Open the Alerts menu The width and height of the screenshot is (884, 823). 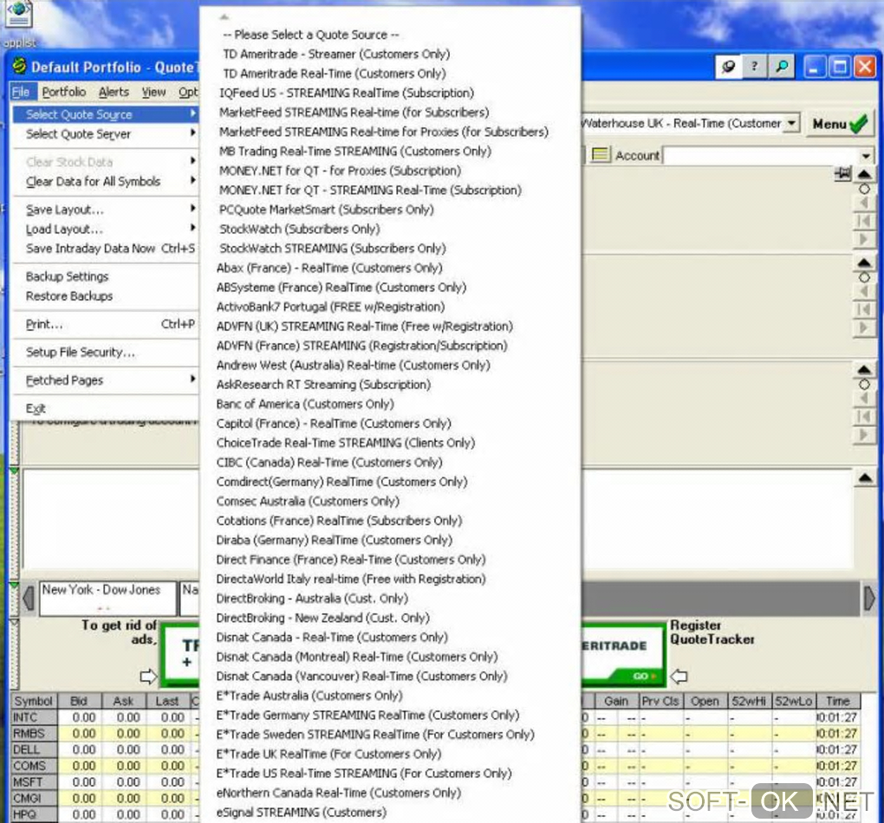click(114, 92)
